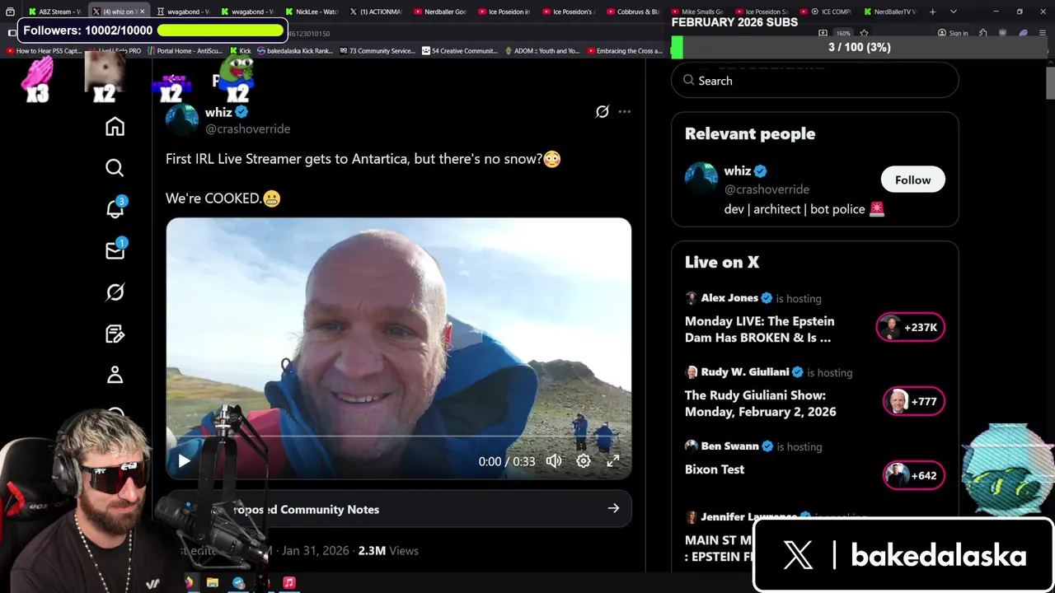Image resolution: width=1055 pixels, height=593 pixels.
Task: Switch to NickLee Kick browser tab
Action: [312, 12]
